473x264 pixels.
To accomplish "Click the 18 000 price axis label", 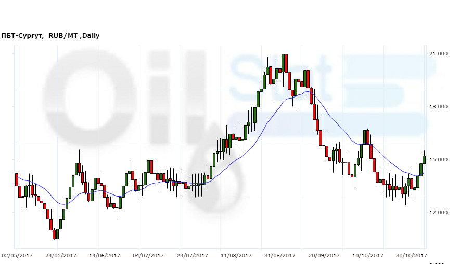I will (x=438, y=107).
